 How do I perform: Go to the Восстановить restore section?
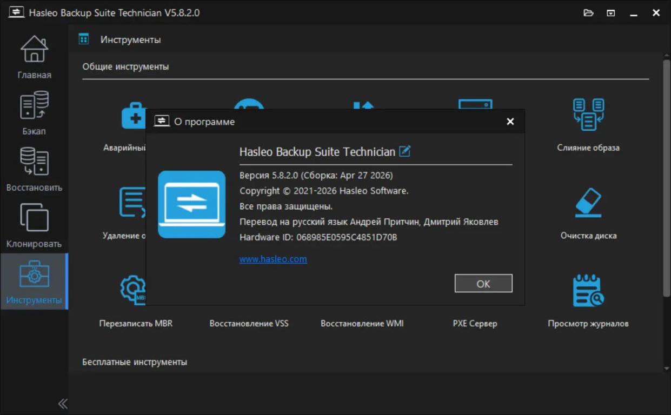point(34,170)
